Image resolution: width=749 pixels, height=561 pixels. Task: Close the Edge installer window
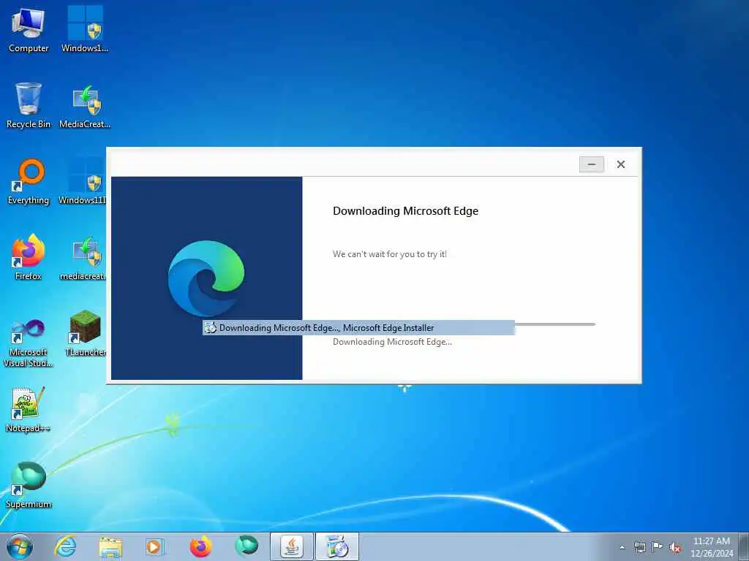pos(620,164)
